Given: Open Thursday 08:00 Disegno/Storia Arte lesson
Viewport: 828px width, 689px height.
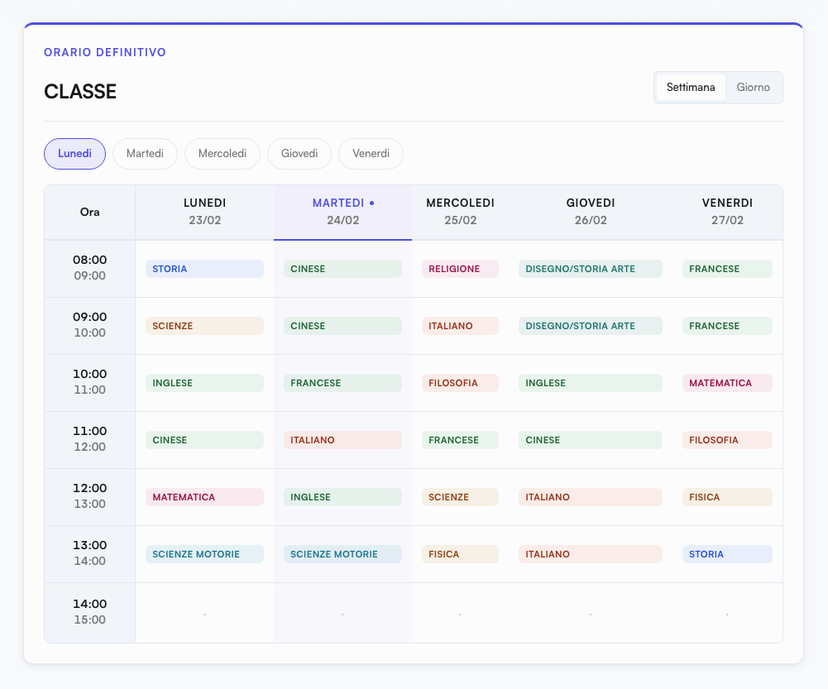Looking at the screenshot, I should [x=590, y=269].
